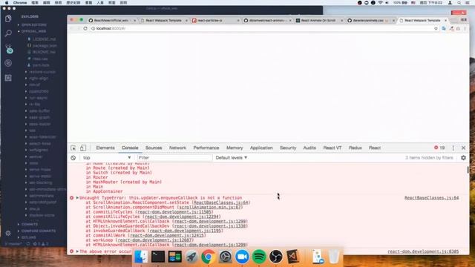Expand GITLENS section in sidebar
Image resolution: width=475 pixels, height=267 pixels.
point(27,237)
